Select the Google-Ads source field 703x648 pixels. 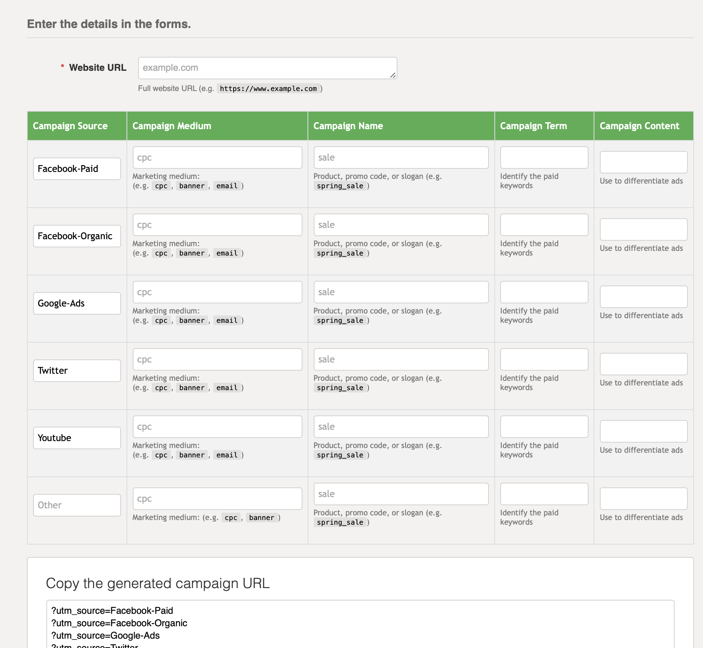(77, 303)
